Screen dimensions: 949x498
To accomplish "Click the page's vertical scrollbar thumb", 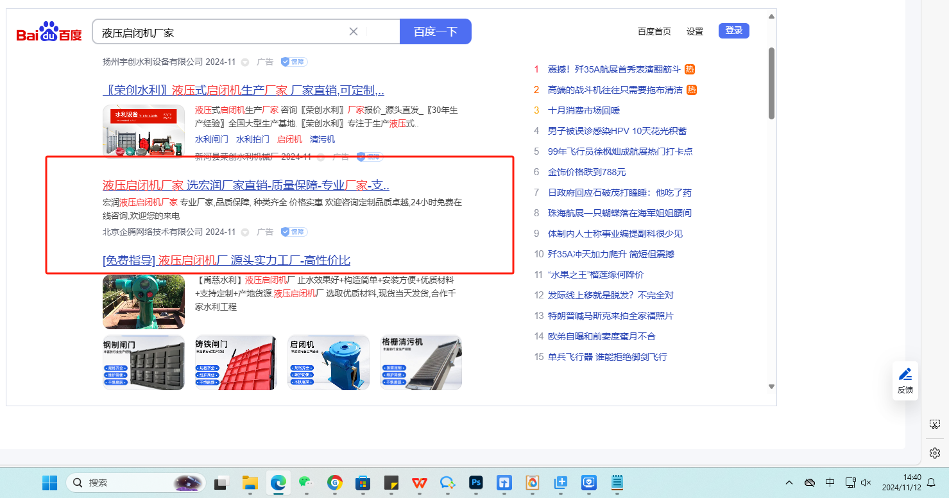I will (x=771, y=83).
